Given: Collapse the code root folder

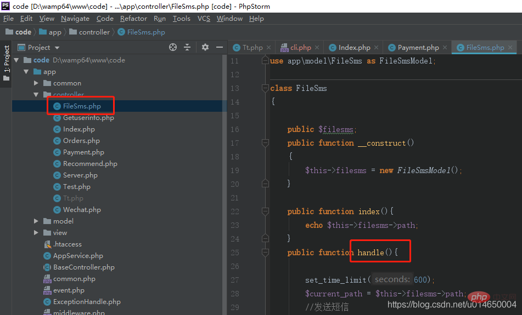Looking at the screenshot, I should [x=16, y=60].
